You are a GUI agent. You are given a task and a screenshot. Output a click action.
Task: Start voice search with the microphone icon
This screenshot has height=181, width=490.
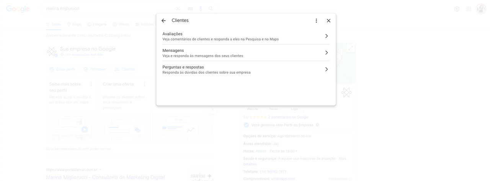point(201,9)
